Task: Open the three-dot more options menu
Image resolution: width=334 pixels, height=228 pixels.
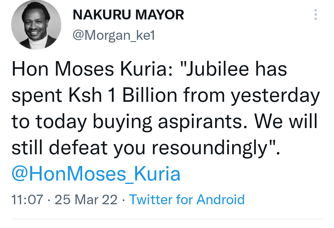Action: (x=315, y=15)
